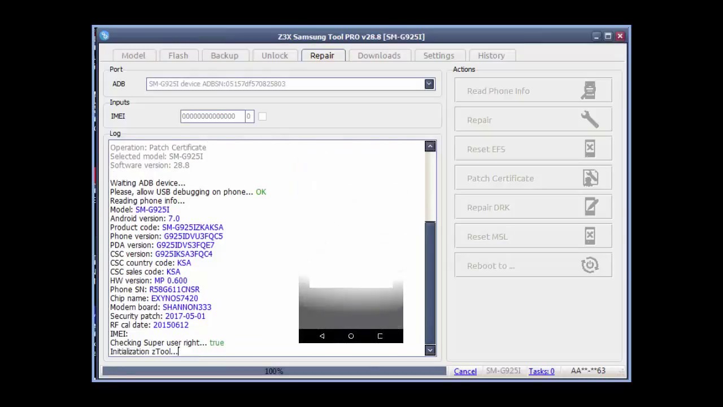Screen dimensions: 723x407
Task: Maximize the Z3X Samsung Tool window
Action: point(608,36)
